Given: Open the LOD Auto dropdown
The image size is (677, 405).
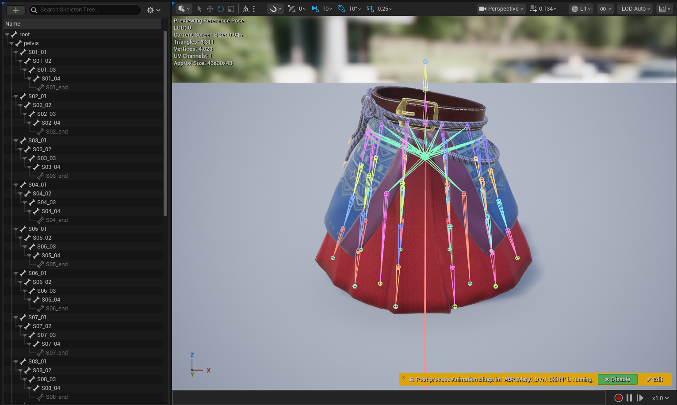Looking at the screenshot, I should click(635, 9).
